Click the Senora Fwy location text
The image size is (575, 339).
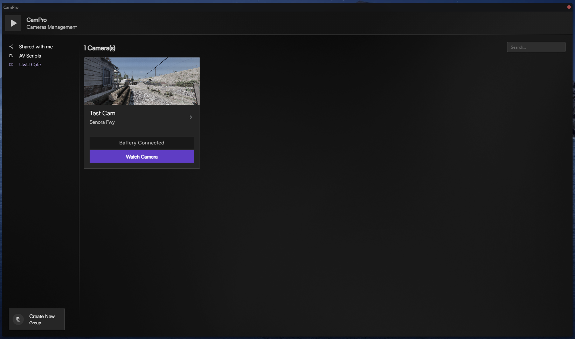tap(102, 122)
